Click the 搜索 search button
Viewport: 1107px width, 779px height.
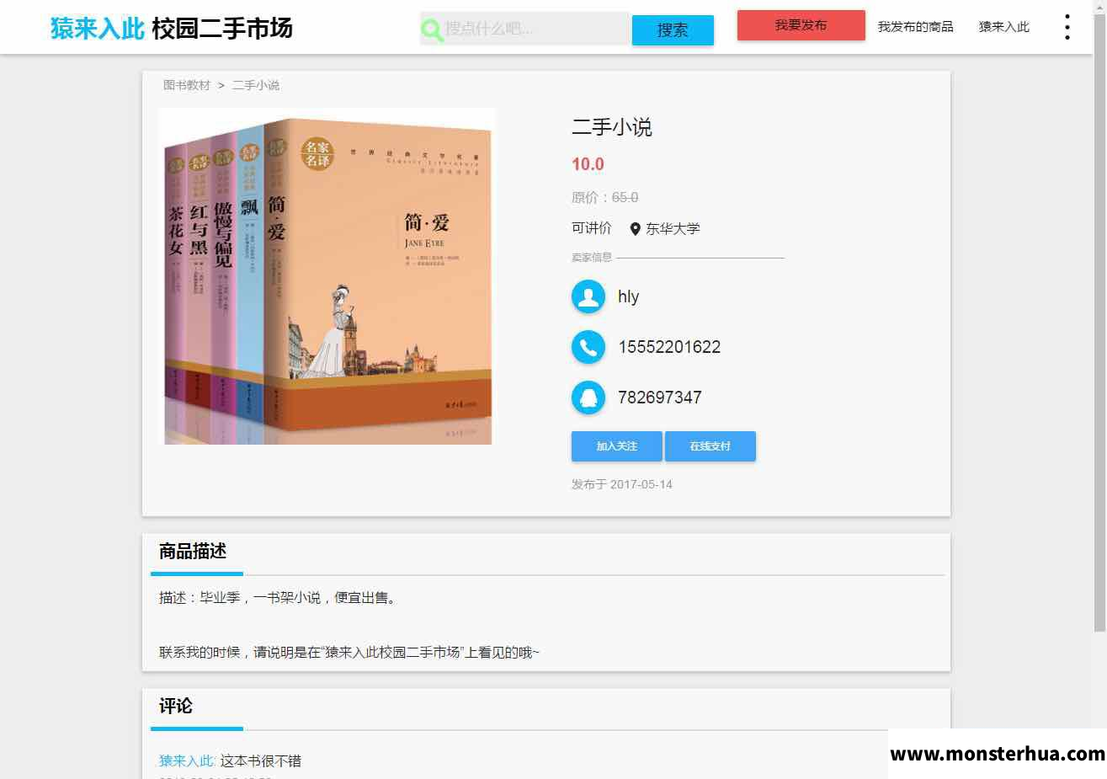tap(673, 29)
